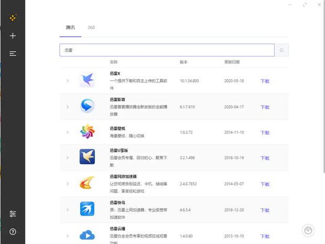The height and width of the screenshot is (244, 325).
Task: Minimize the window
Action: tap(290, 4)
